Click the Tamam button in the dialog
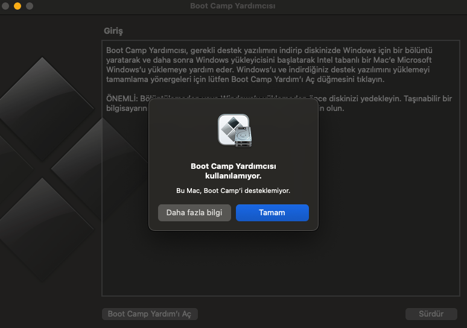Viewport: 467px width, 328px height. point(272,212)
